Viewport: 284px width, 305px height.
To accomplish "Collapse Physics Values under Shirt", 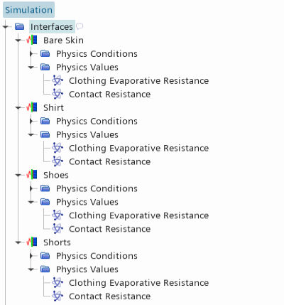I will pos(31,134).
